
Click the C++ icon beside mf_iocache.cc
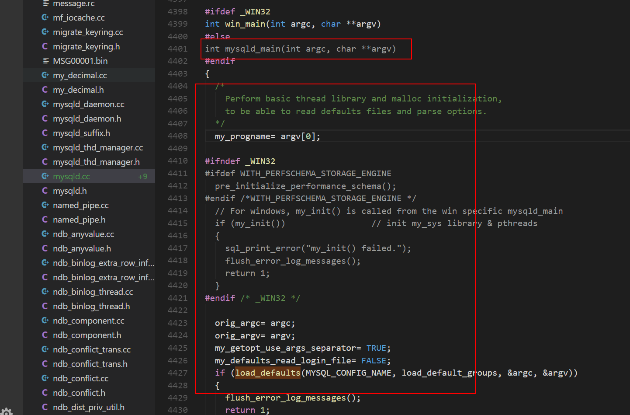(45, 17)
